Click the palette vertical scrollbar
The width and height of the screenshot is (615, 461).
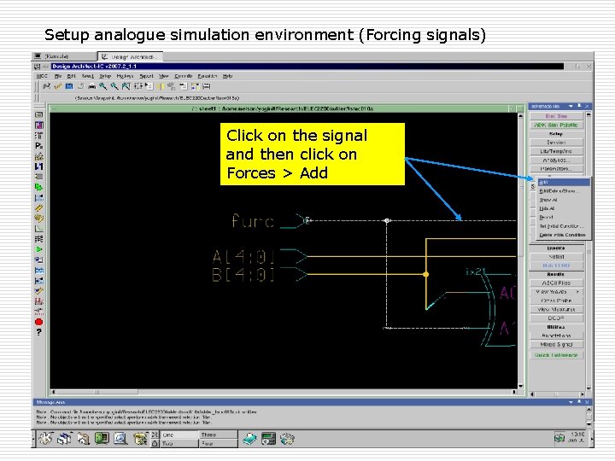tap(589, 251)
